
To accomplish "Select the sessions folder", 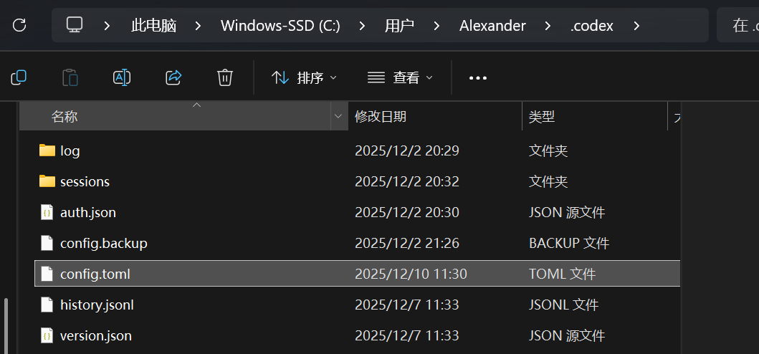I will point(357,181).
